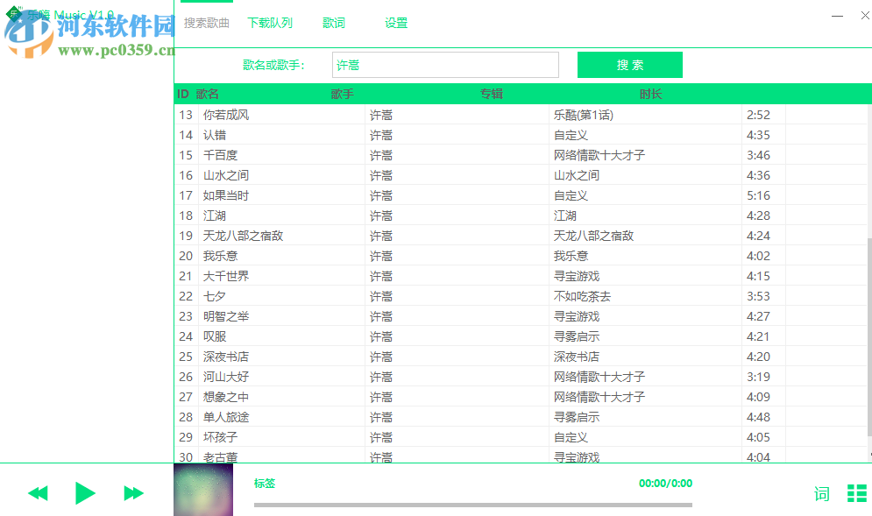
Task: Skip to the next track
Action: (133, 492)
